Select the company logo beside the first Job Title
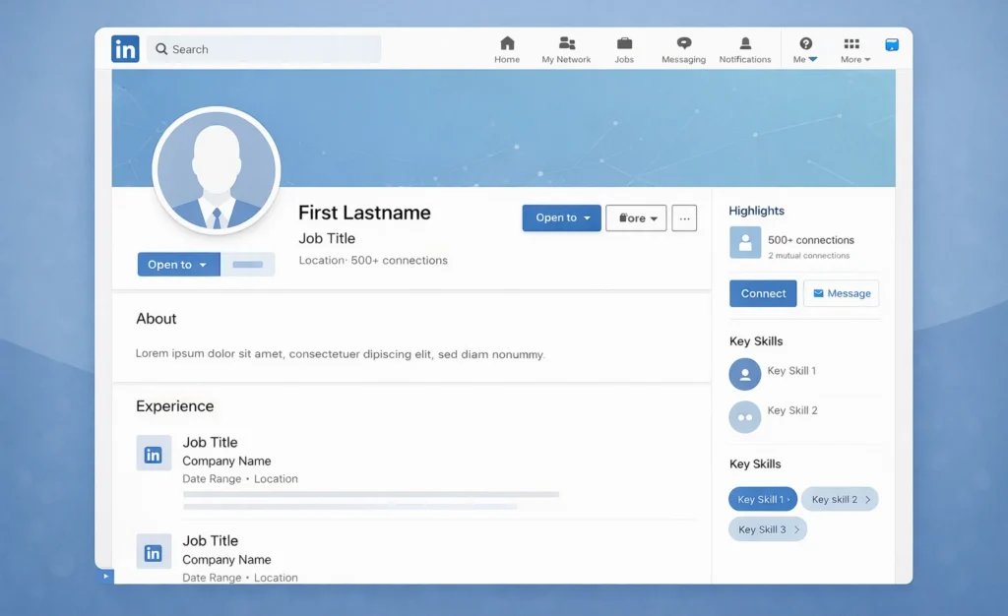Screen dimensions: 1008x616 154,454
